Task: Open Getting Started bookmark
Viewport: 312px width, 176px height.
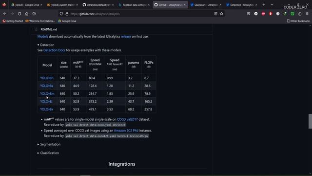Action: pyautogui.click(x=13, y=21)
